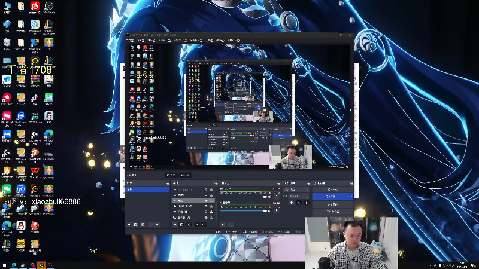Toggle visibility eye of bottom source row

pos(206,218)
